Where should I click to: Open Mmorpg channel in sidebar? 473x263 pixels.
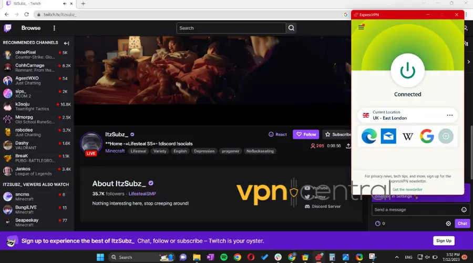click(x=37, y=119)
